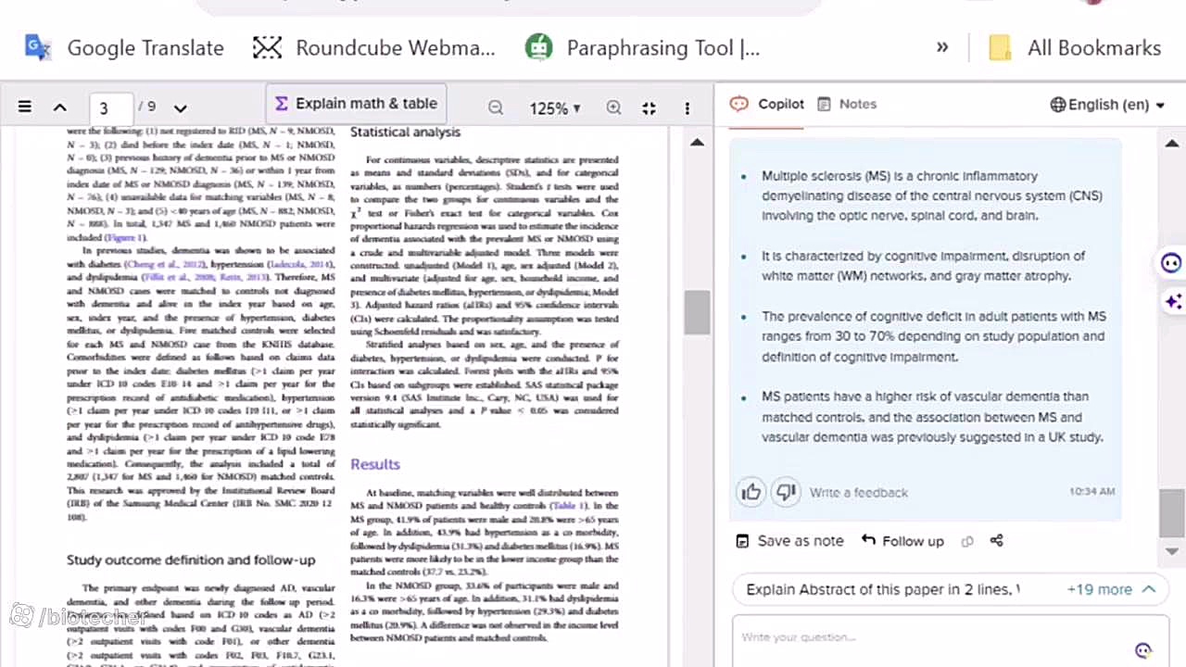Zoom out with minus magnifier
Viewport: 1186px width, 667px height.
tap(496, 108)
